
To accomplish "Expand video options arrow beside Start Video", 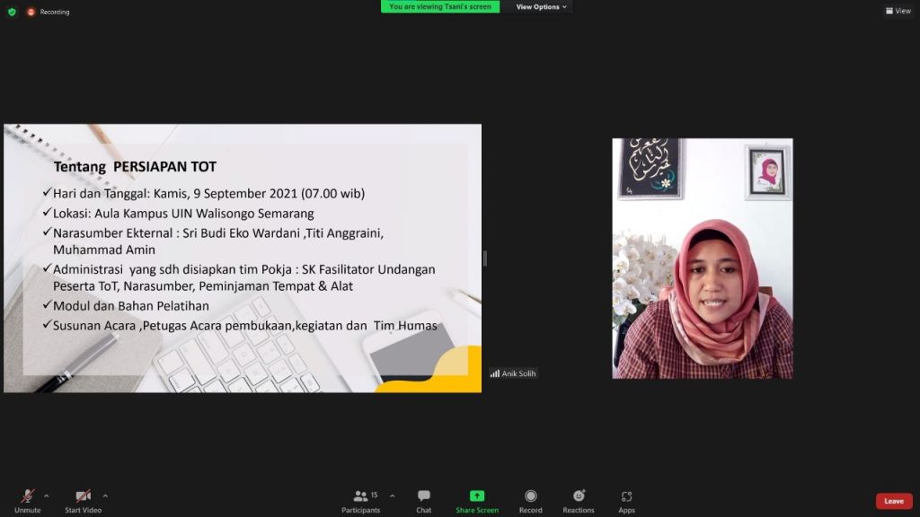I will tap(105, 495).
